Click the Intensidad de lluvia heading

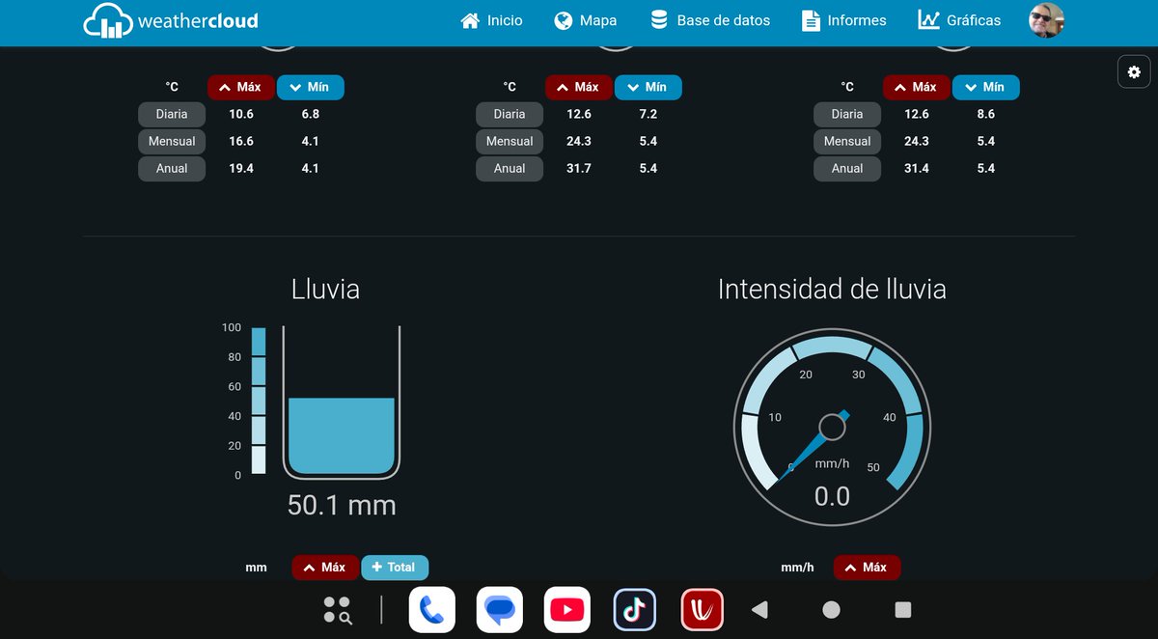tap(832, 289)
